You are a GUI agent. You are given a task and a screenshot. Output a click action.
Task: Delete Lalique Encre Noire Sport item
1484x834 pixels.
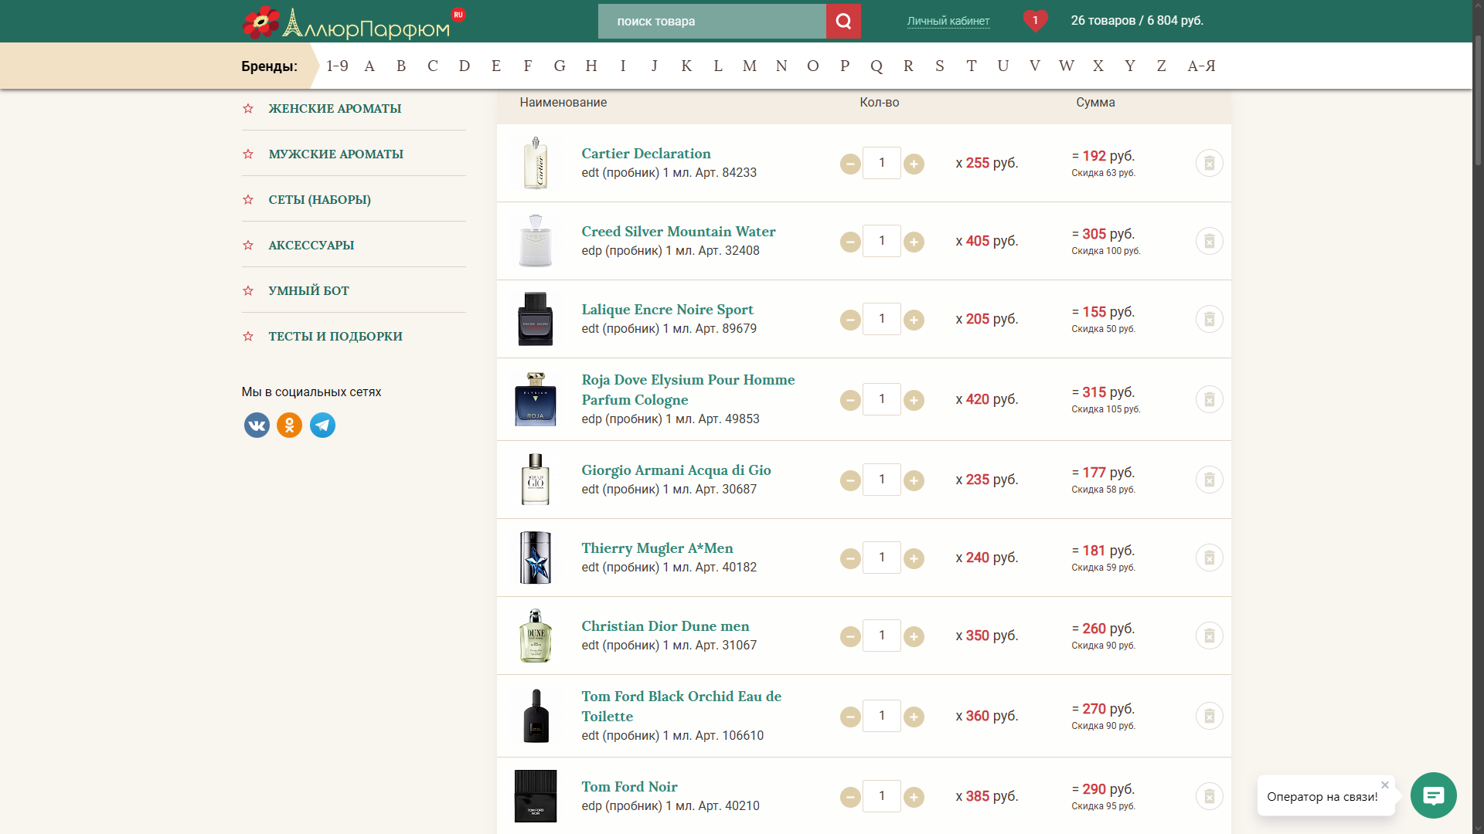click(1210, 319)
